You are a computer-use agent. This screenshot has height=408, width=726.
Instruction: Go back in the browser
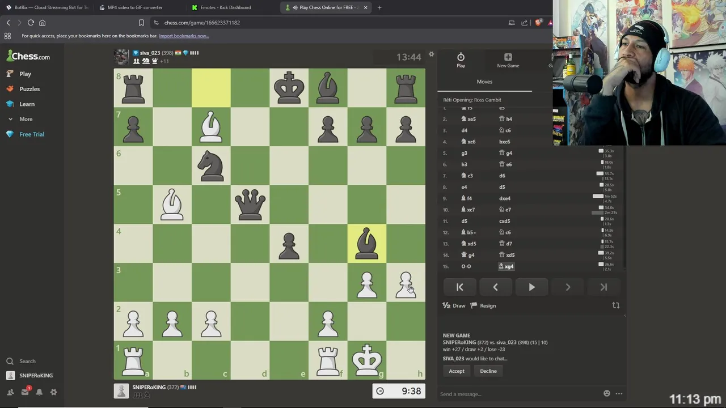[x=8, y=23]
